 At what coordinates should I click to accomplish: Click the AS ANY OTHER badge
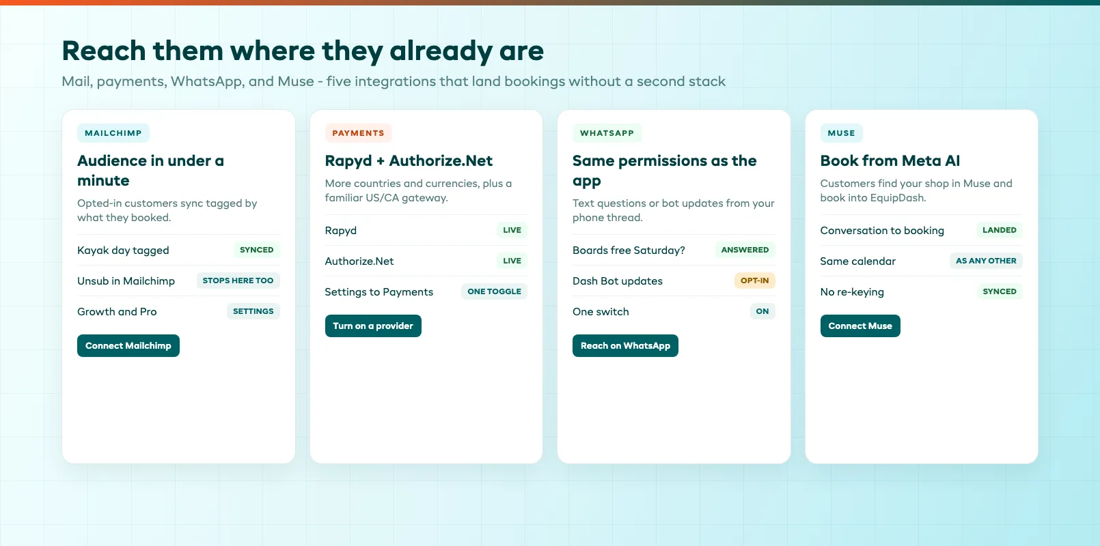tap(986, 261)
